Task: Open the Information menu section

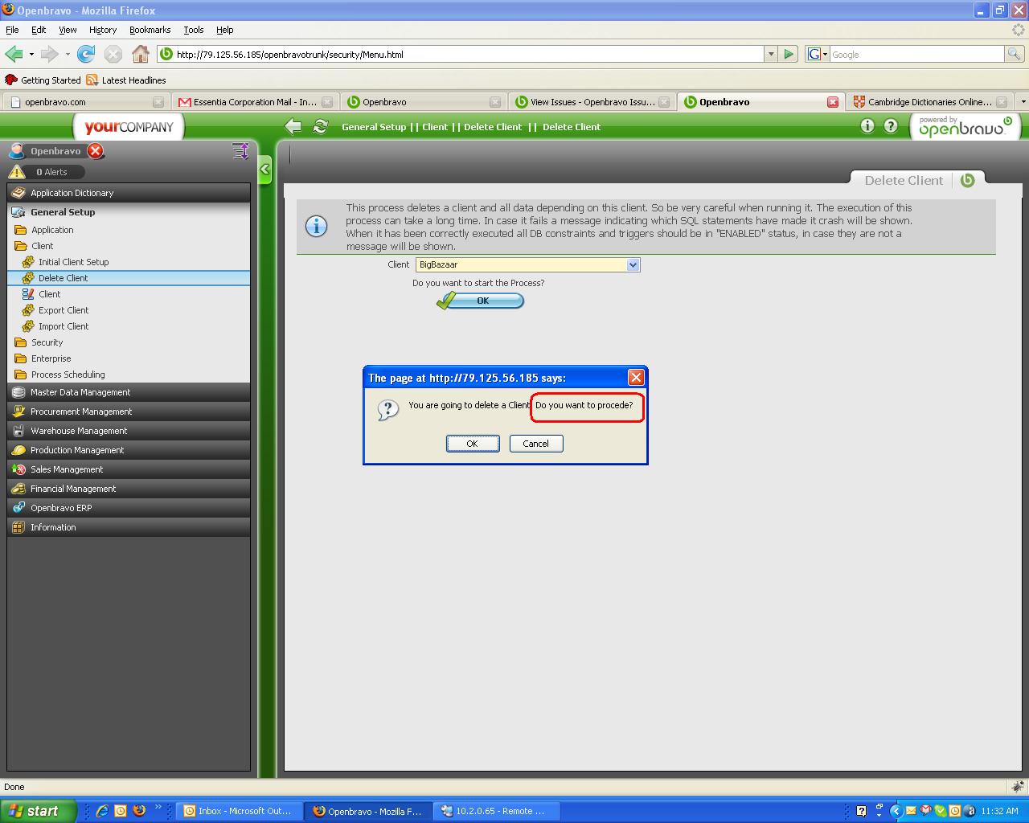Action: [x=129, y=527]
